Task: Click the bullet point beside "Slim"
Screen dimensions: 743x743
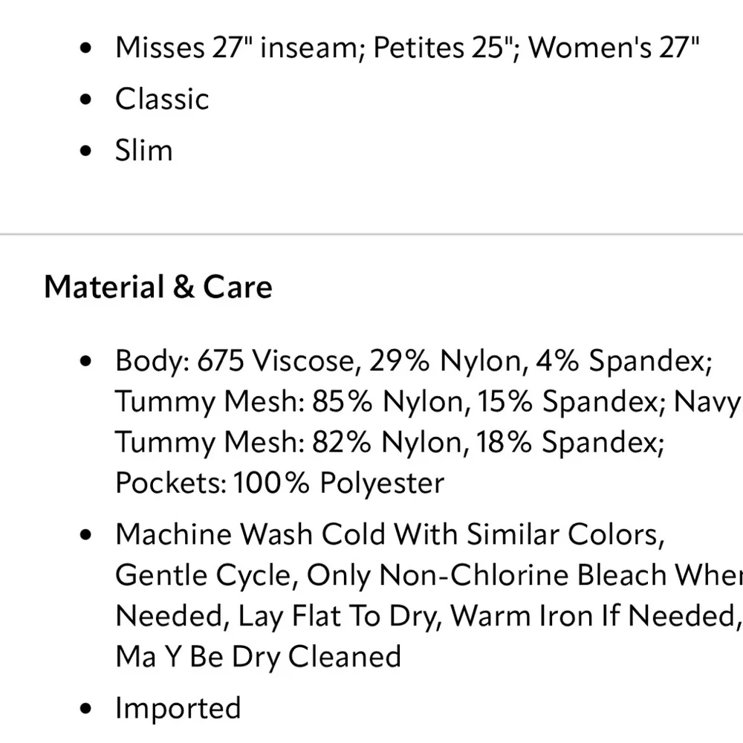Action: click(88, 151)
